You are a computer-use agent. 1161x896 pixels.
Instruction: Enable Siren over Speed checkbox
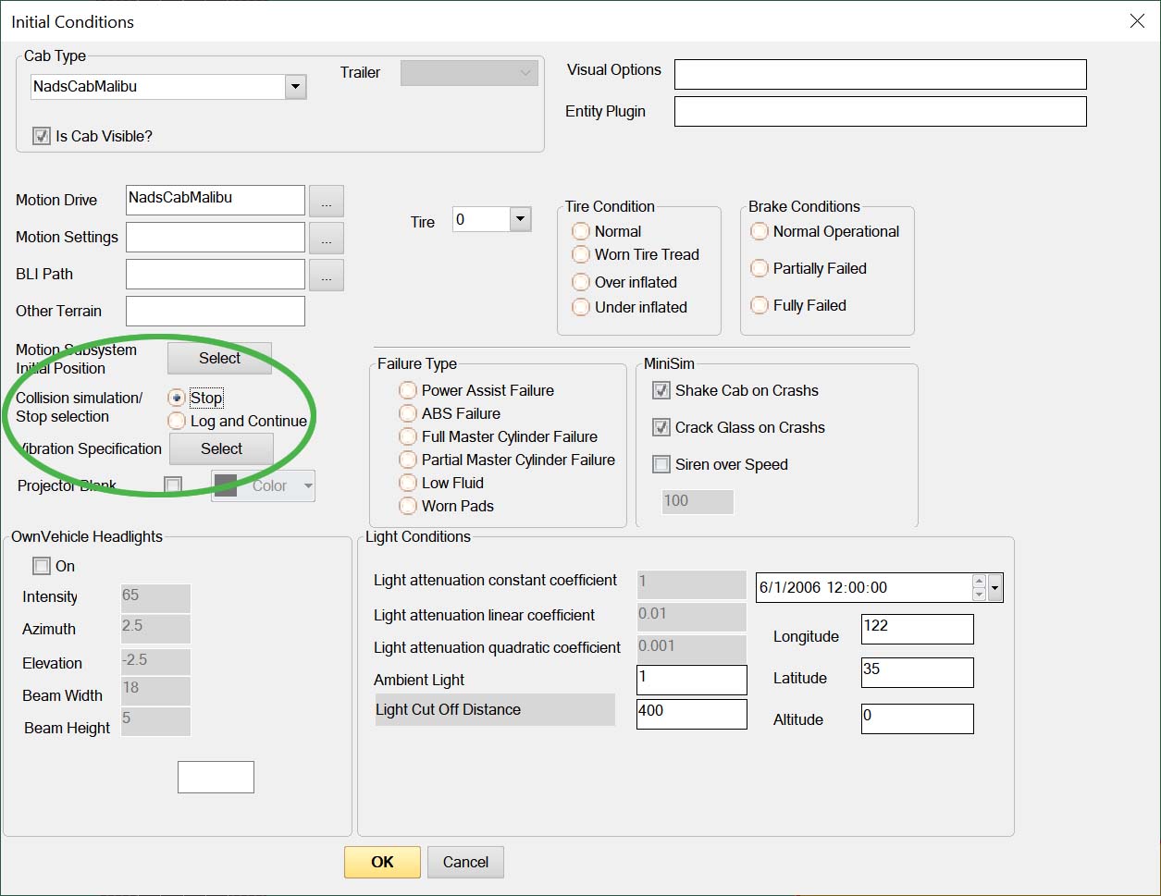[x=661, y=464]
